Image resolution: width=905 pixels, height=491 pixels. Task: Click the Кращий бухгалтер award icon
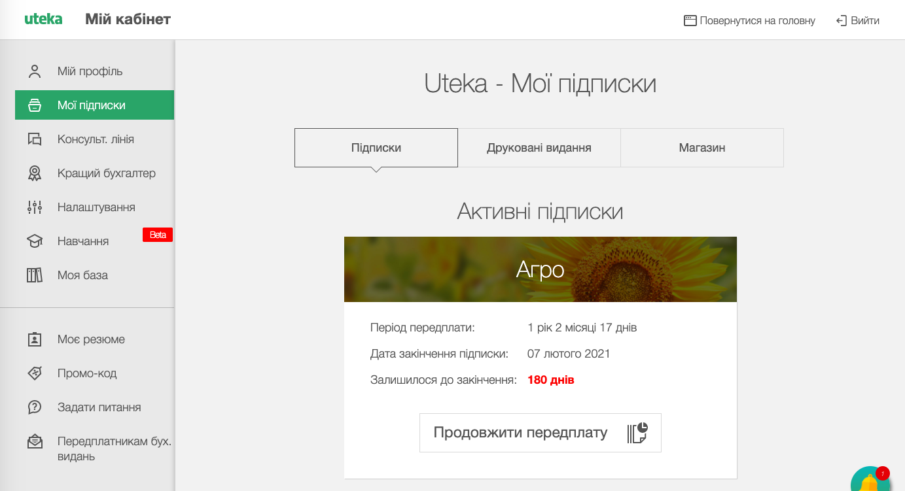(x=35, y=173)
